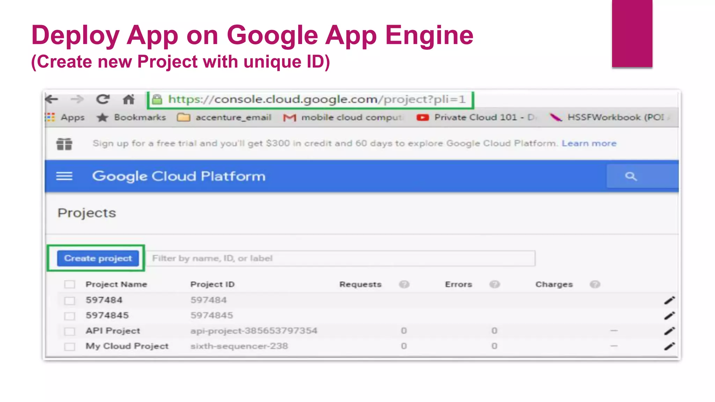
Task: Open the HSSFWorkbook bookmark
Action: (x=610, y=118)
